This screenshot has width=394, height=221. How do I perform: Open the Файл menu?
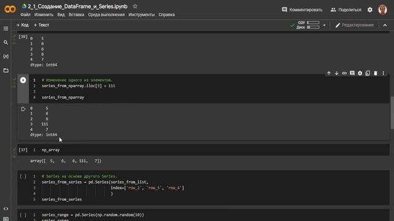(x=25, y=15)
